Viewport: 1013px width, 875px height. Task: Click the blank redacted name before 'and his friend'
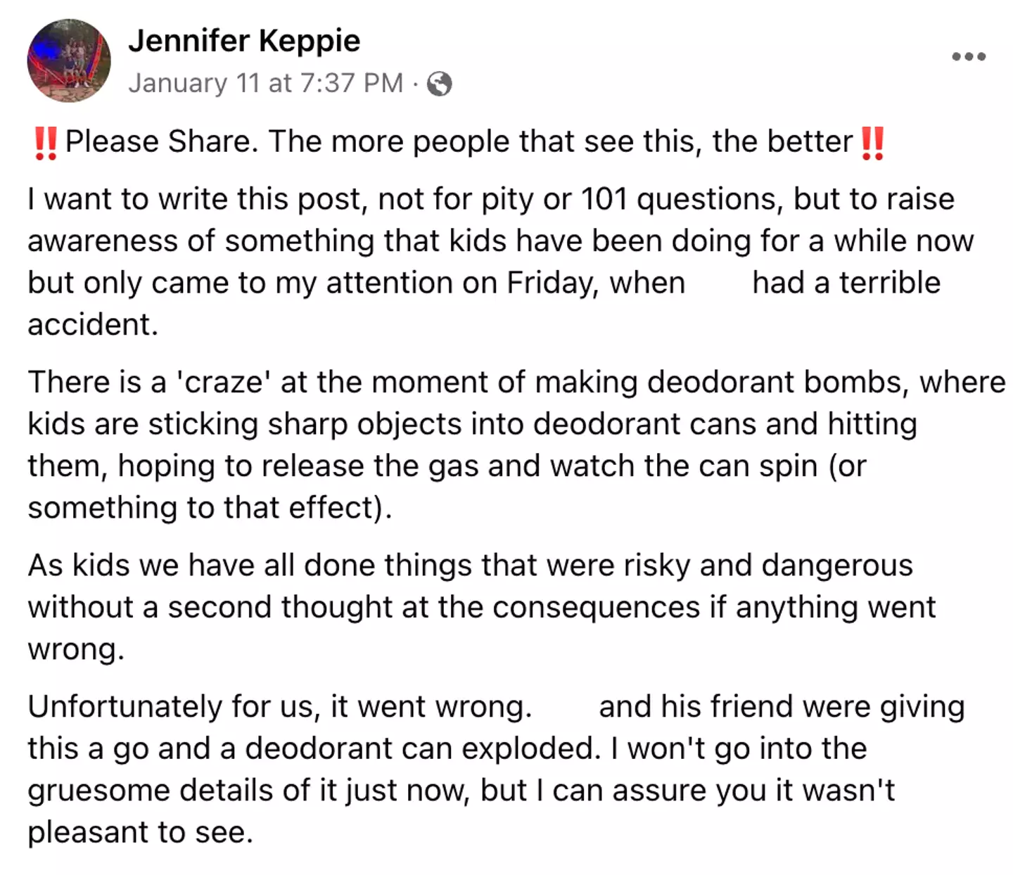(565, 706)
